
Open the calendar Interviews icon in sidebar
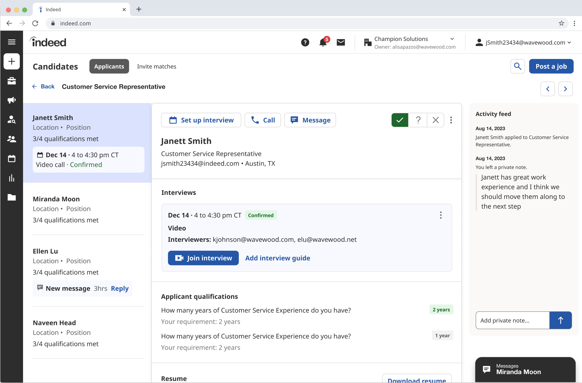point(12,159)
